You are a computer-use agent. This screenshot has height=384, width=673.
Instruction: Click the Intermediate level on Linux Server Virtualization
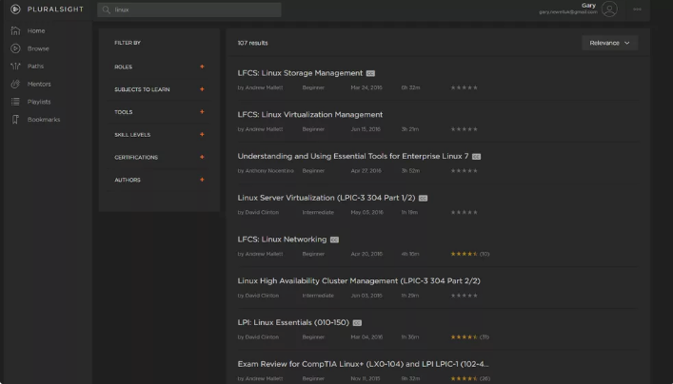(x=318, y=212)
